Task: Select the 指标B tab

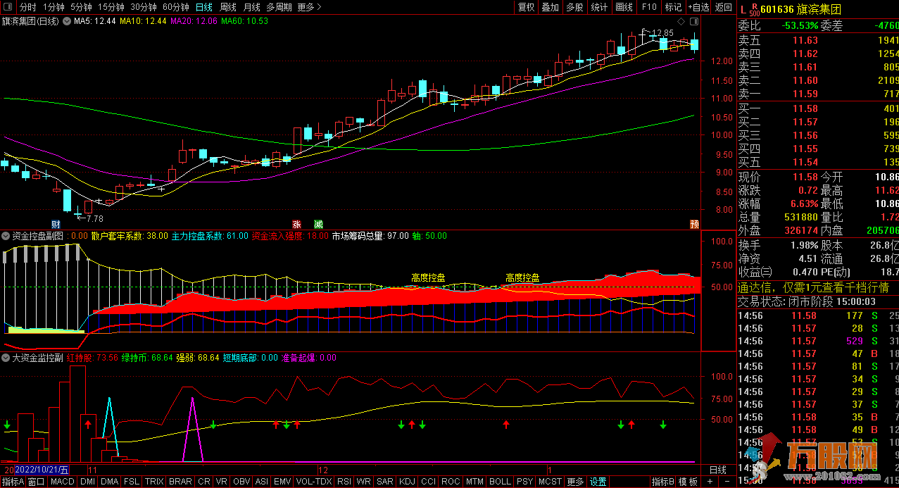Action: [x=663, y=482]
